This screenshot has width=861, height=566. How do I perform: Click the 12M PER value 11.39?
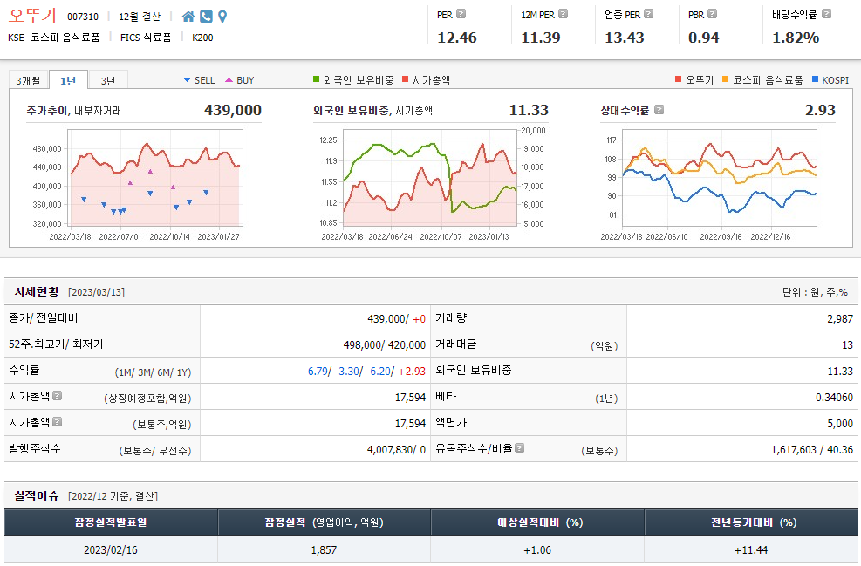[x=541, y=38]
